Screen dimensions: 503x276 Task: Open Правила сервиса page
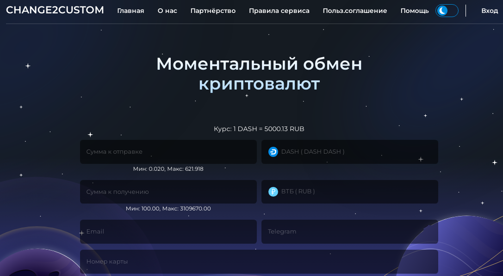click(x=279, y=11)
